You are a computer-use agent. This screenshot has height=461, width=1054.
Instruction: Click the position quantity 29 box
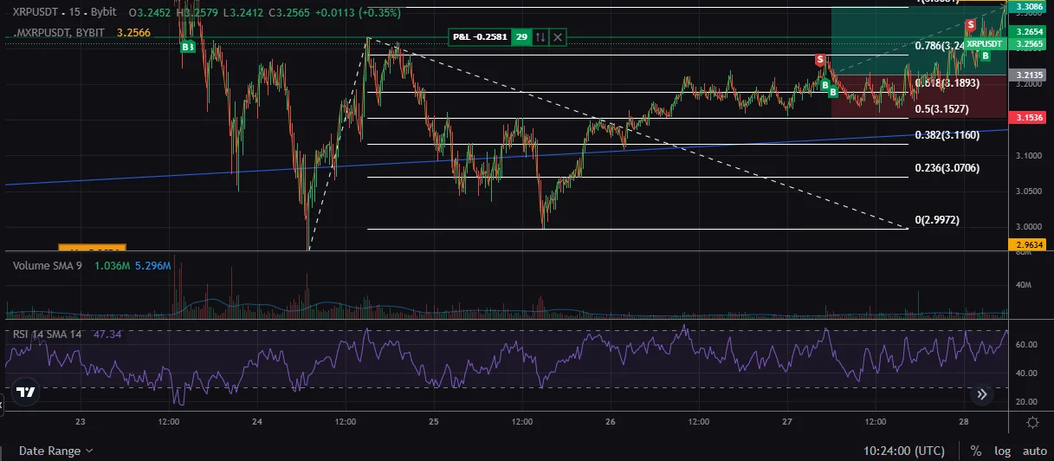521,37
